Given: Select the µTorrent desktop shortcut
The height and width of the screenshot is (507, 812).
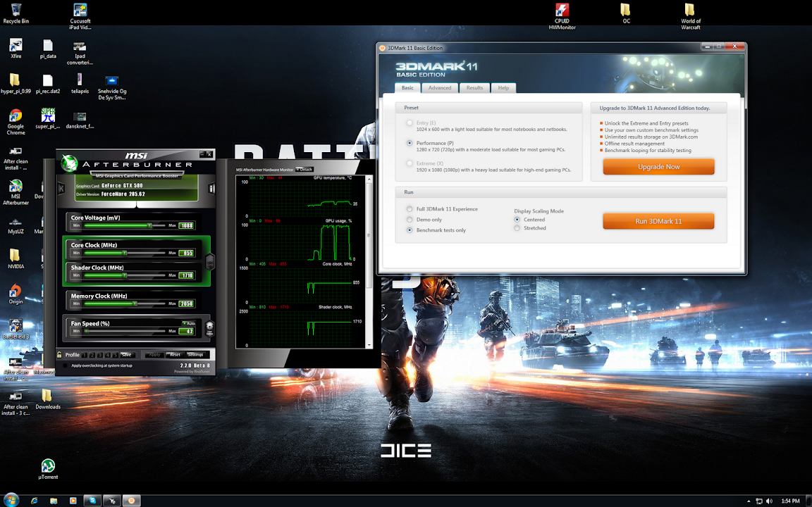Looking at the screenshot, I should [48, 469].
